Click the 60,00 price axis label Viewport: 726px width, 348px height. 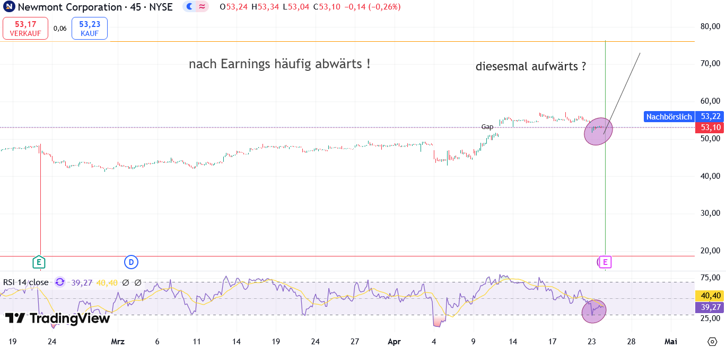710,101
